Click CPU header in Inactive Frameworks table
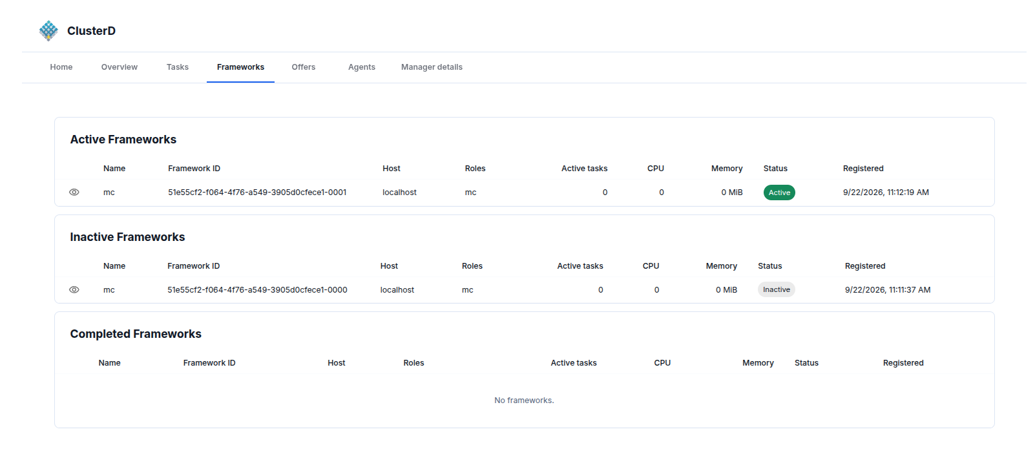1035x458 pixels. [651, 266]
